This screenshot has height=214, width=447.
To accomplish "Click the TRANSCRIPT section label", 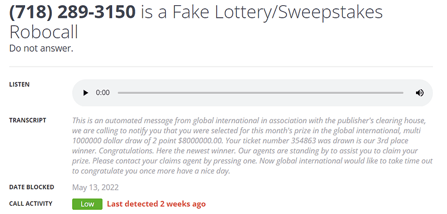I will point(27,120).
